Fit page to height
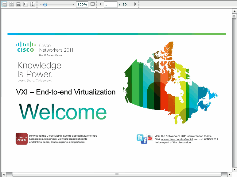Screen dimensions: 237x177 (33, 4)
